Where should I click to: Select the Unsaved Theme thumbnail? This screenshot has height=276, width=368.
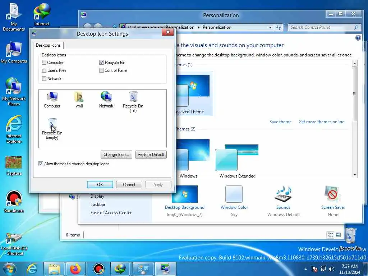coord(194,93)
